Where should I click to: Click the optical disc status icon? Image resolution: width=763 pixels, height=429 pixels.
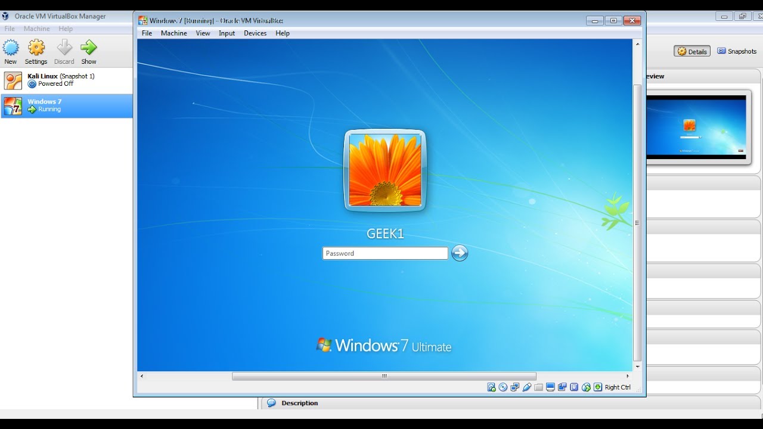point(503,387)
